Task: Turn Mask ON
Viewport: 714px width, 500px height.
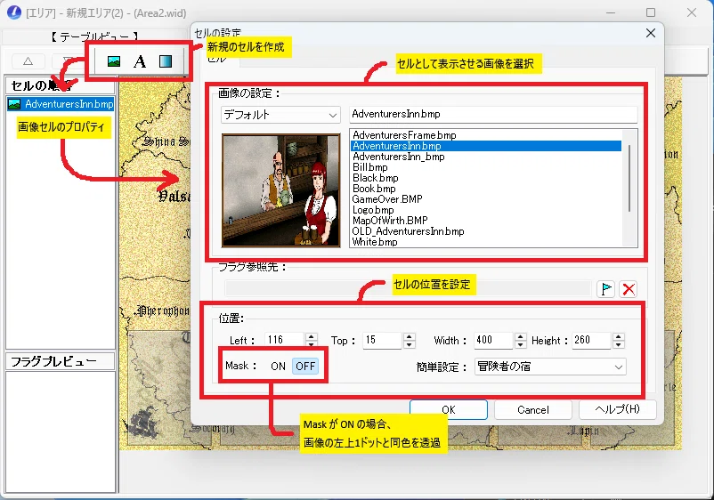Action: pyautogui.click(x=278, y=367)
